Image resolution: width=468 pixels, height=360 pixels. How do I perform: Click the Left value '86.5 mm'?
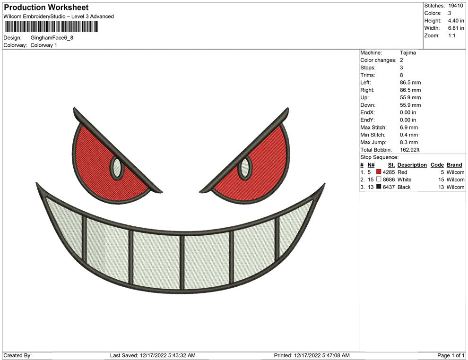pos(410,83)
